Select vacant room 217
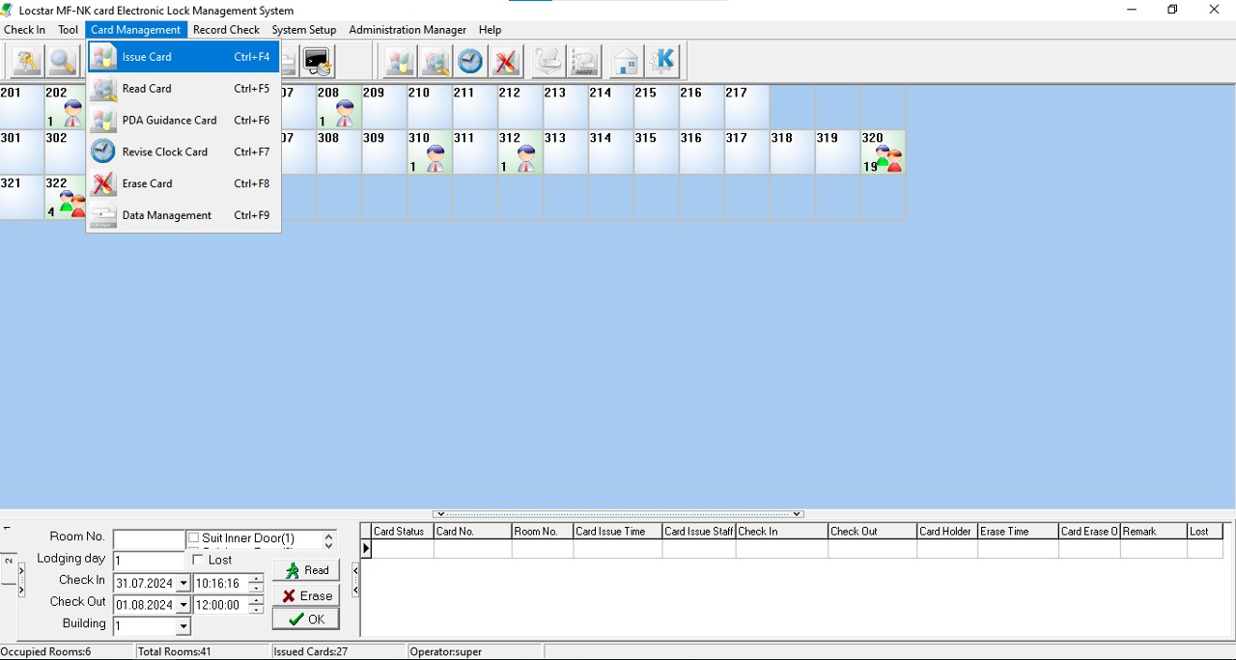This screenshot has width=1236, height=660. point(746,107)
